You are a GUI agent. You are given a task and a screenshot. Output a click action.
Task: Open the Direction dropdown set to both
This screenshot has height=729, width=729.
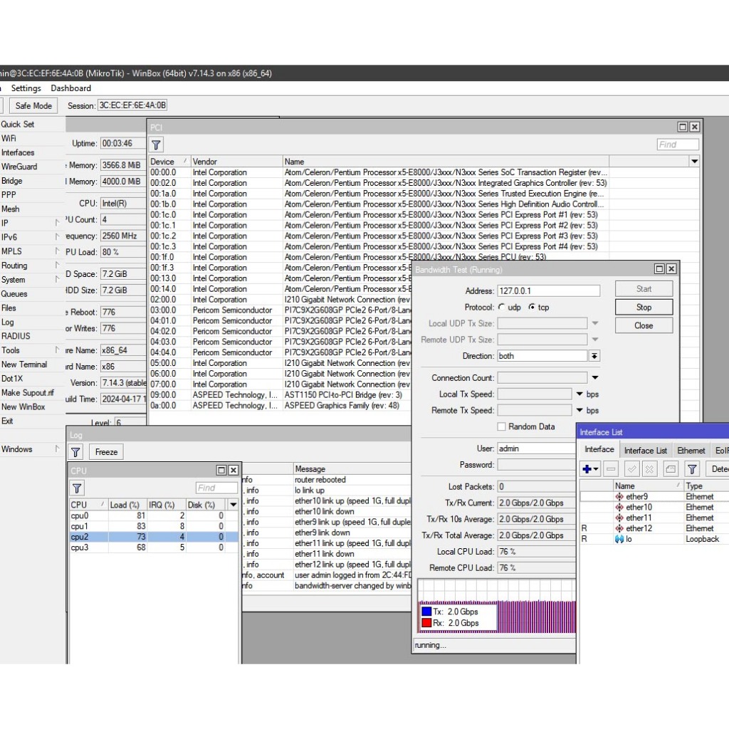tap(594, 356)
